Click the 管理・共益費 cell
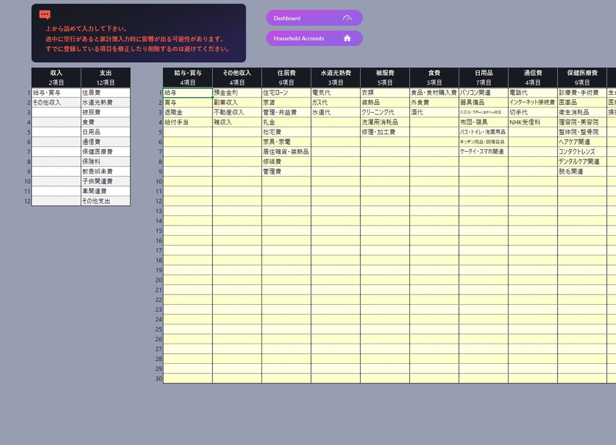616x445 pixels. point(286,113)
